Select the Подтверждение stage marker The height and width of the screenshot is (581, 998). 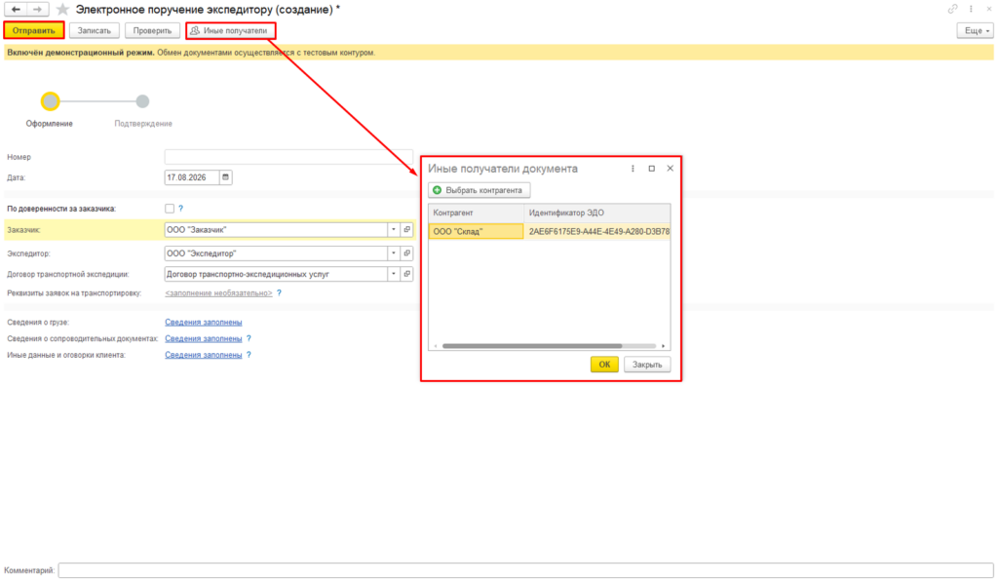coord(142,101)
